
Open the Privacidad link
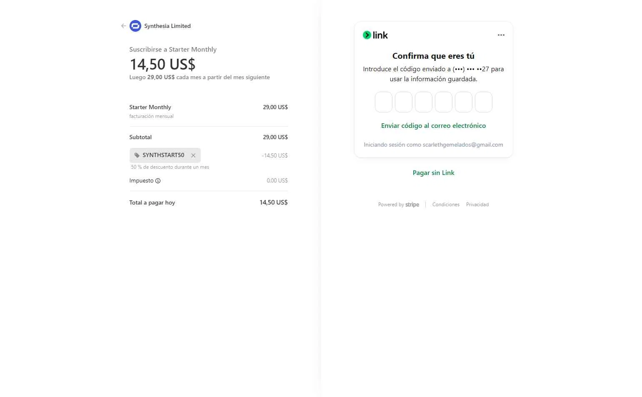477,205
